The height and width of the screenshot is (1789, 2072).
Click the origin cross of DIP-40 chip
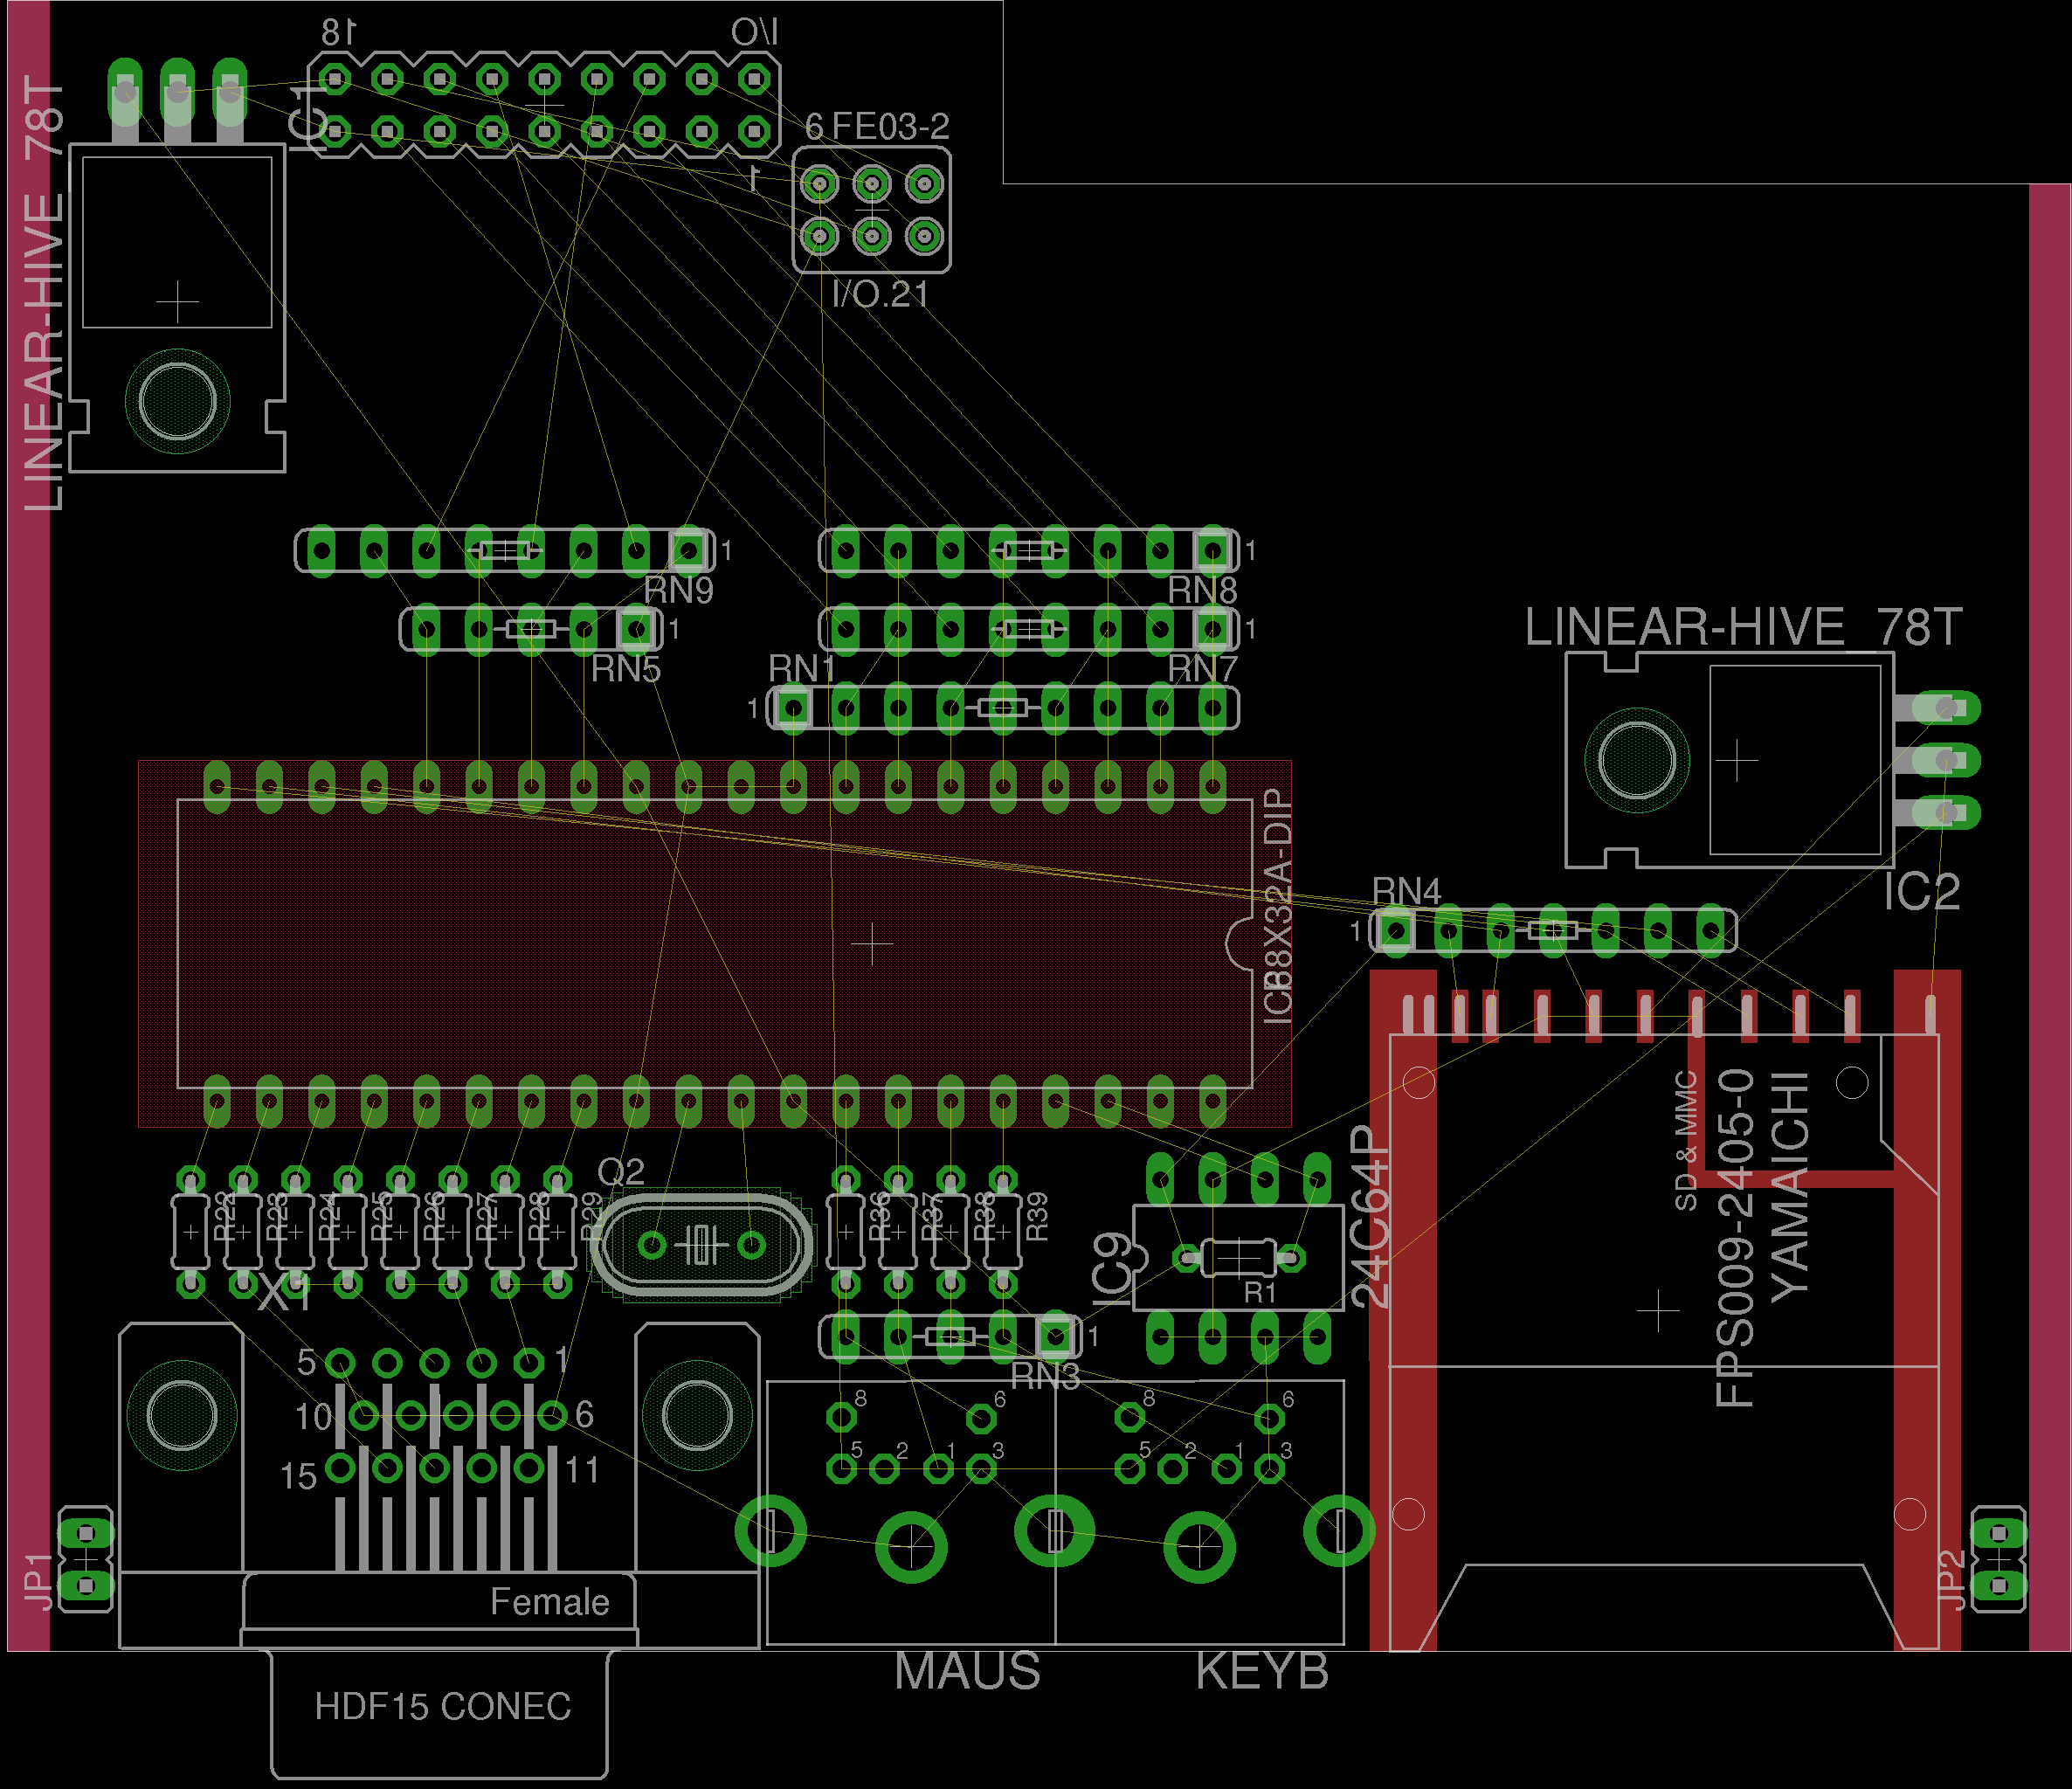coord(871,943)
